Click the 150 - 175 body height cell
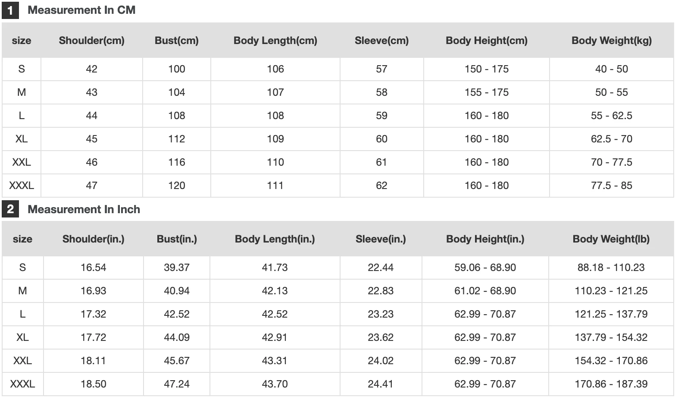This screenshot has width=675, height=397. [x=487, y=69]
